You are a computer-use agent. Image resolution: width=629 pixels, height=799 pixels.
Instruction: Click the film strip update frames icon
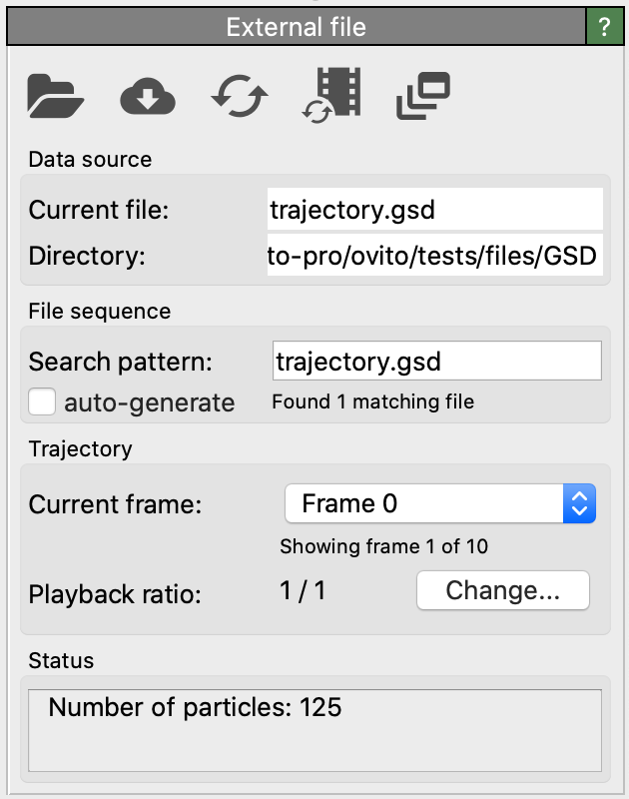[x=331, y=97]
